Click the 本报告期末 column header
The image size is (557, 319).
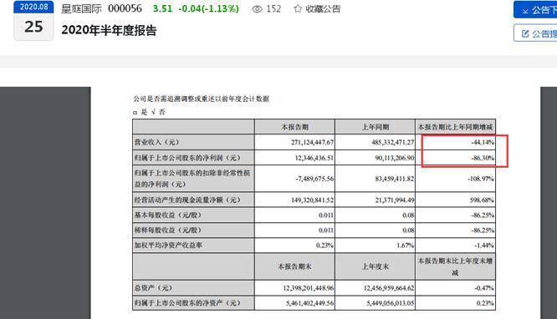(x=295, y=266)
